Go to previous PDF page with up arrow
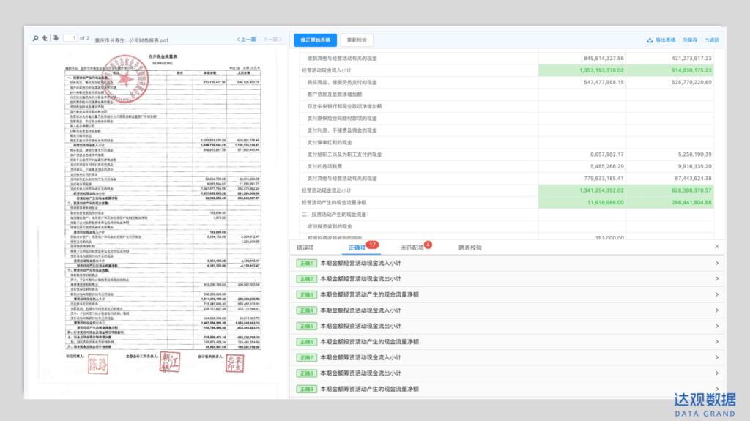Viewport: 750px width, 421px height. [45, 38]
